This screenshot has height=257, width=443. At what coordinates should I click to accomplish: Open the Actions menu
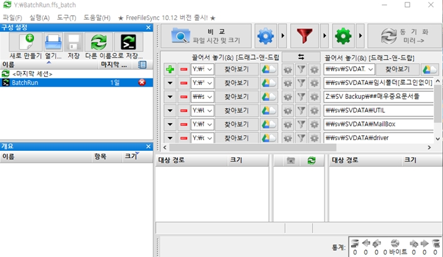click(x=39, y=18)
